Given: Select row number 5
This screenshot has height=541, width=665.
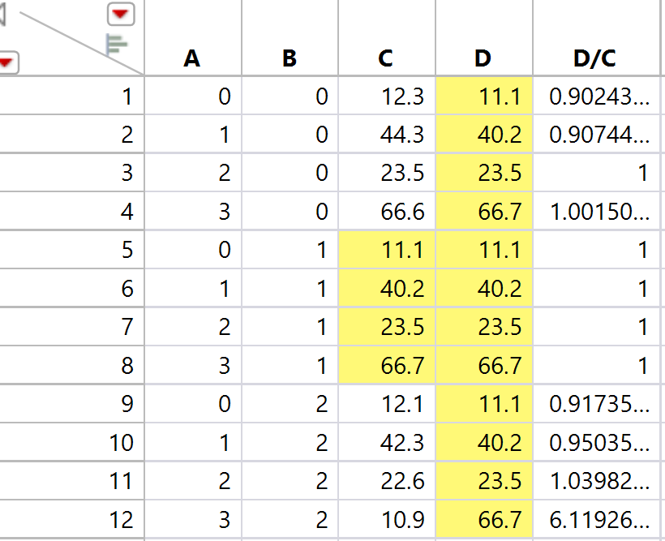Looking at the screenshot, I should click(71, 250).
